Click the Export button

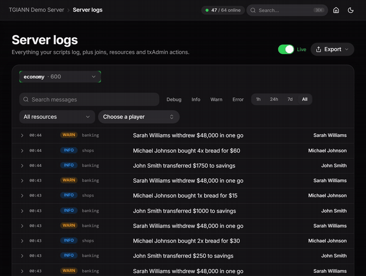coord(333,49)
